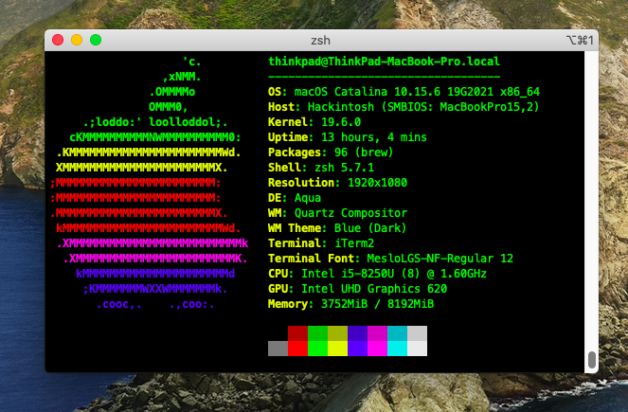
Task: Click the Packages 96 (brew) line
Action: tap(331, 152)
